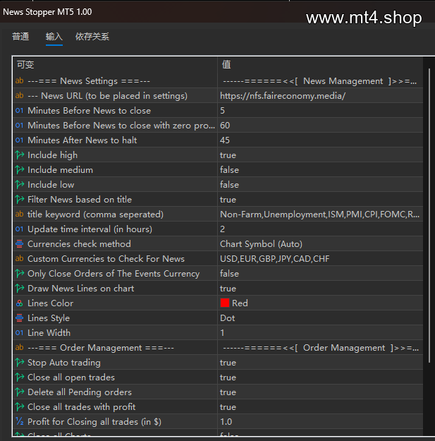The height and width of the screenshot is (441, 435).
Task: Open the Lines Style Dot dropdown
Action: pos(320,318)
